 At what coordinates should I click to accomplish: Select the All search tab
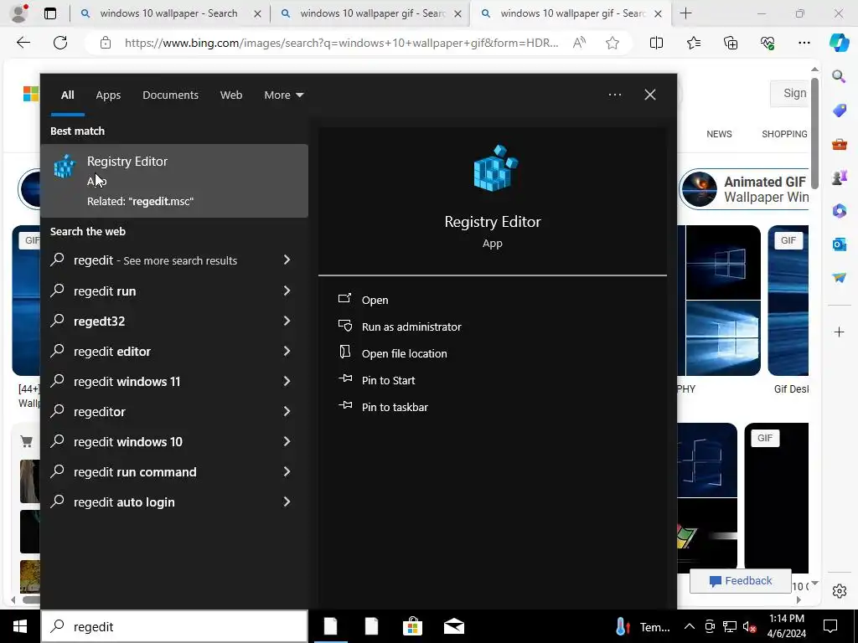67,95
